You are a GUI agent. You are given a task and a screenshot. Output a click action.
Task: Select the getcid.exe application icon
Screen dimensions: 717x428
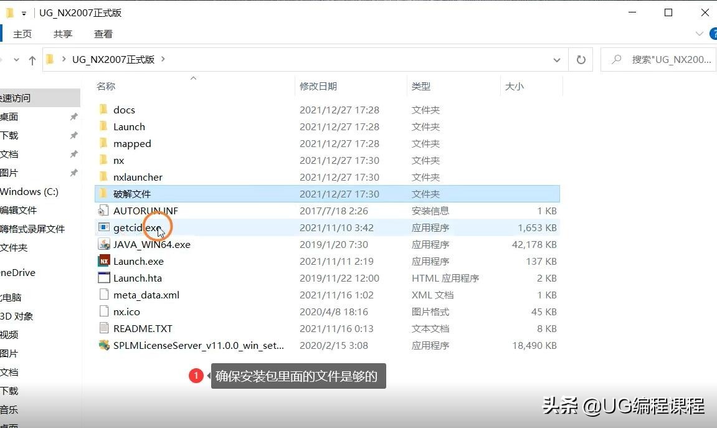pos(104,228)
